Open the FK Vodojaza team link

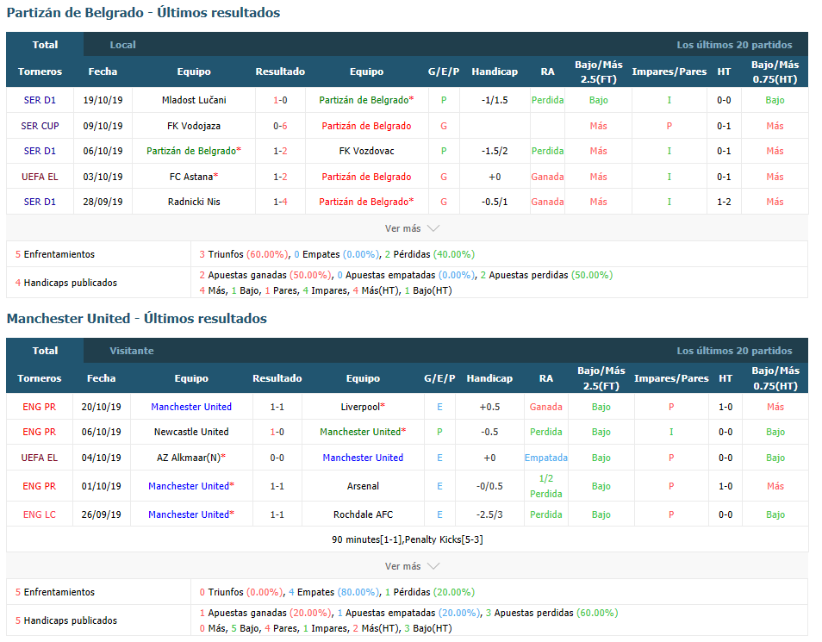194,126
